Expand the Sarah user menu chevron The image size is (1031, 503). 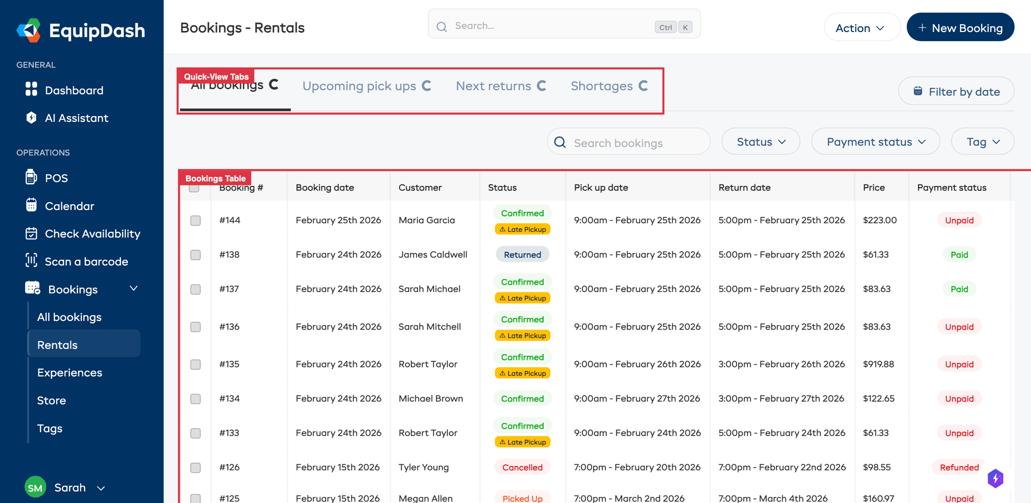pyautogui.click(x=101, y=488)
